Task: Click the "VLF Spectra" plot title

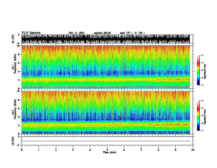Action: pos(31,33)
